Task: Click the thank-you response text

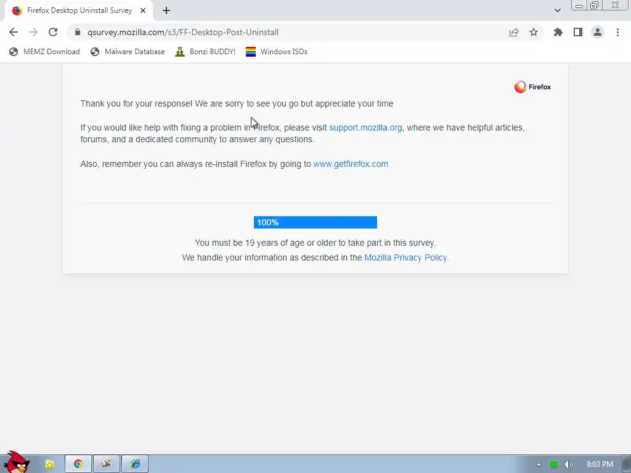Action: coord(237,103)
